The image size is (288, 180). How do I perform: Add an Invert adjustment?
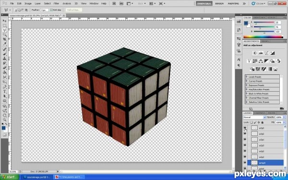(x=252, y=69)
